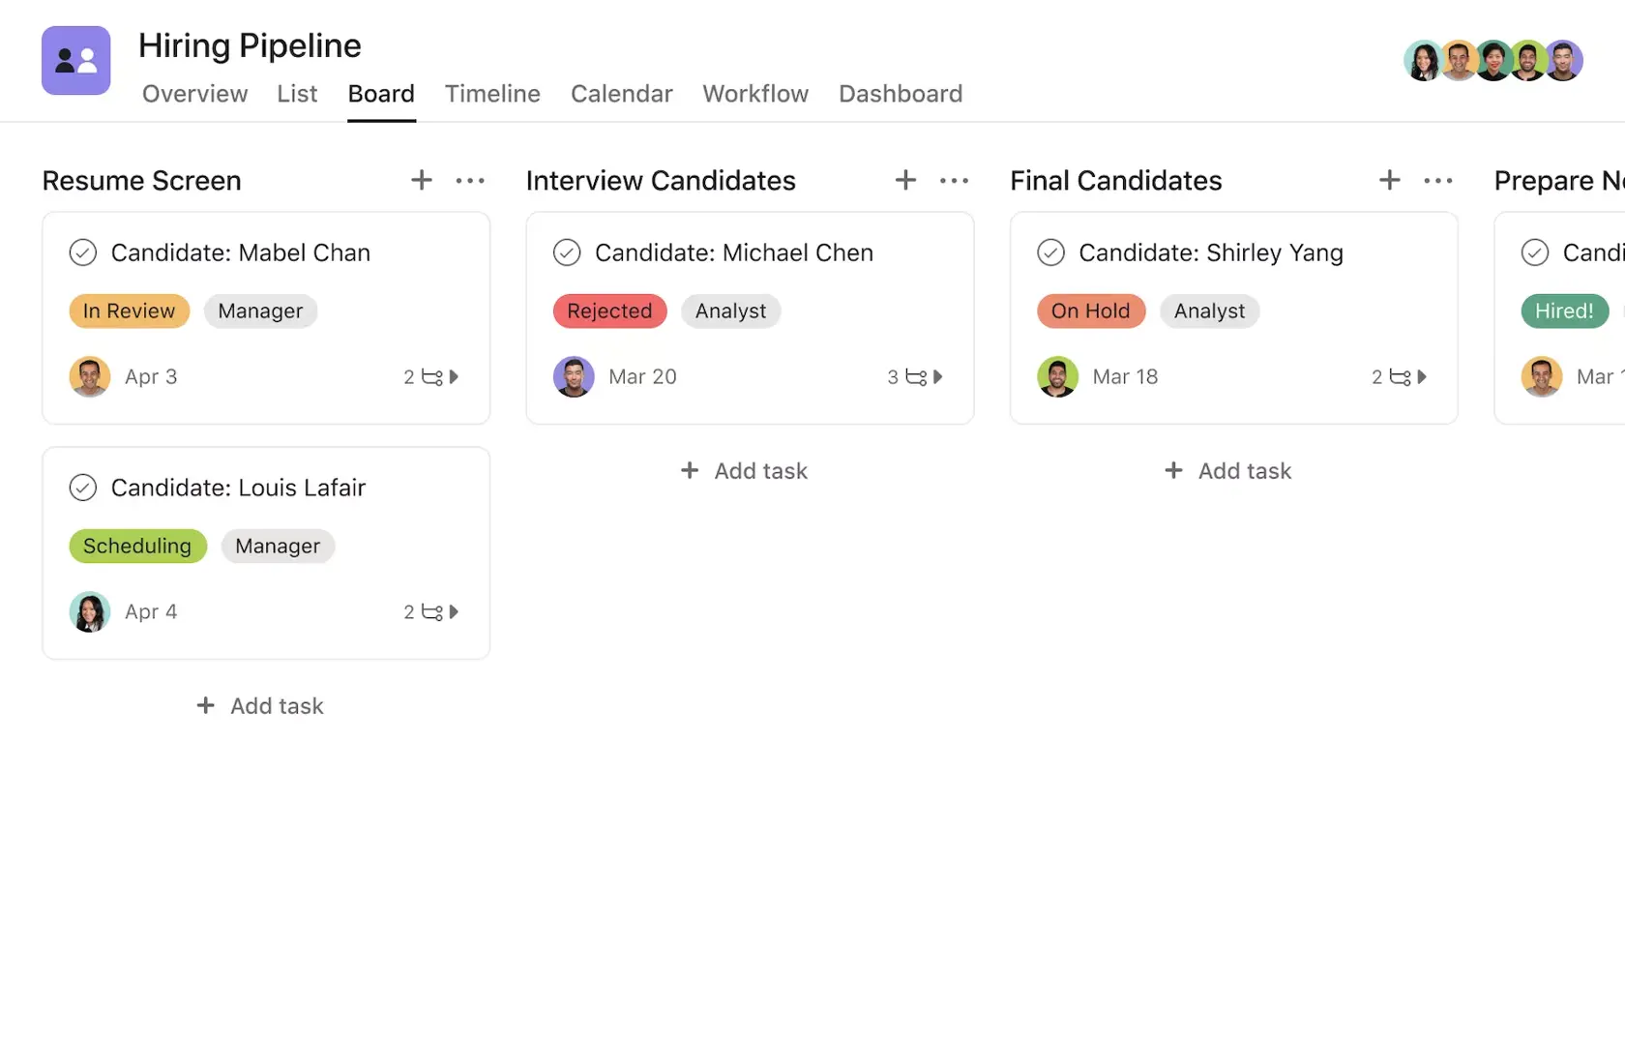Expand subtasks on Louis Lafair's card

(455, 611)
